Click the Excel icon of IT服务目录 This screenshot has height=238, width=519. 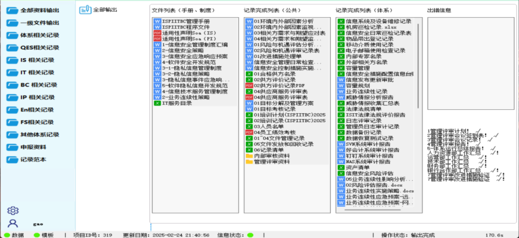(x=157, y=103)
